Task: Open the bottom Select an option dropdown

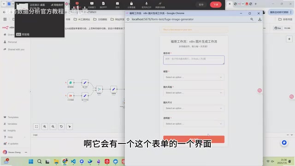Action: click(x=194, y=124)
